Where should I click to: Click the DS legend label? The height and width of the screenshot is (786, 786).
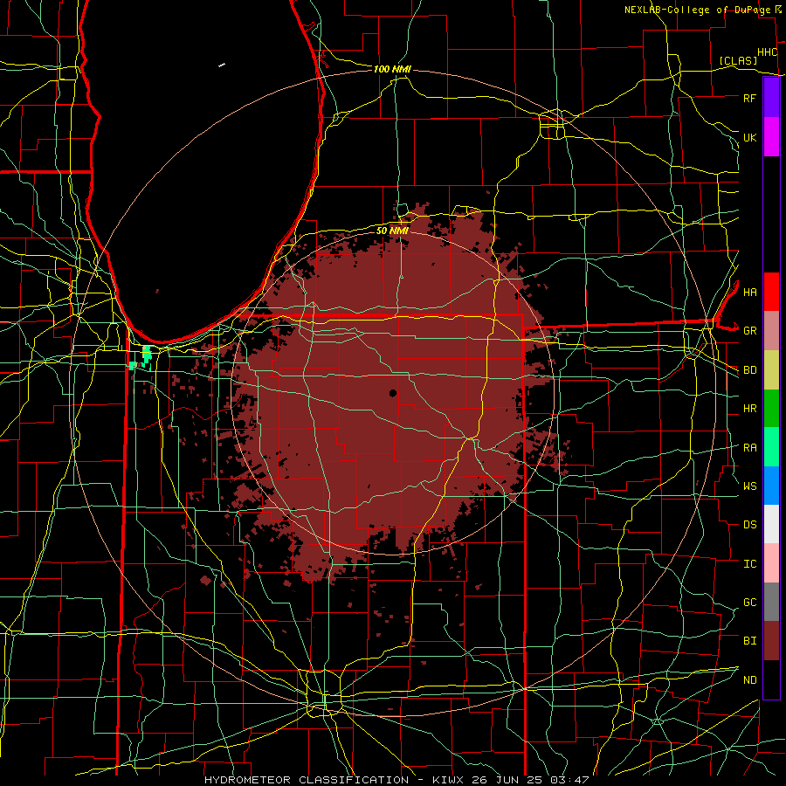click(x=749, y=525)
